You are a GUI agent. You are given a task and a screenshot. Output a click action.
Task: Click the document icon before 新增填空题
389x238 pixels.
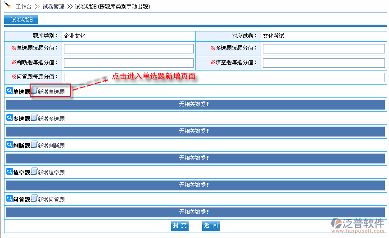tap(34, 171)
